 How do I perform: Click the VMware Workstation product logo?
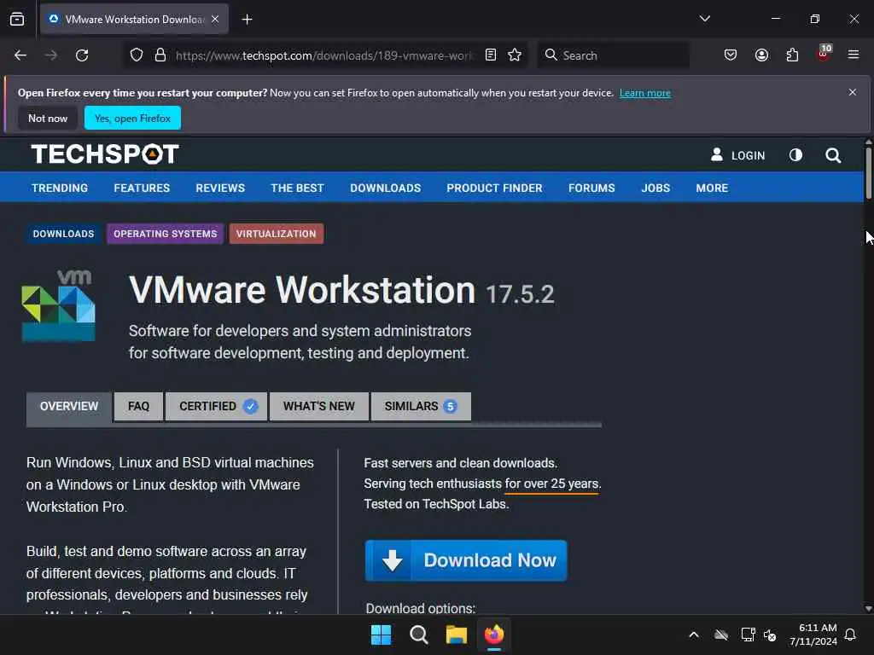point(59,305)
